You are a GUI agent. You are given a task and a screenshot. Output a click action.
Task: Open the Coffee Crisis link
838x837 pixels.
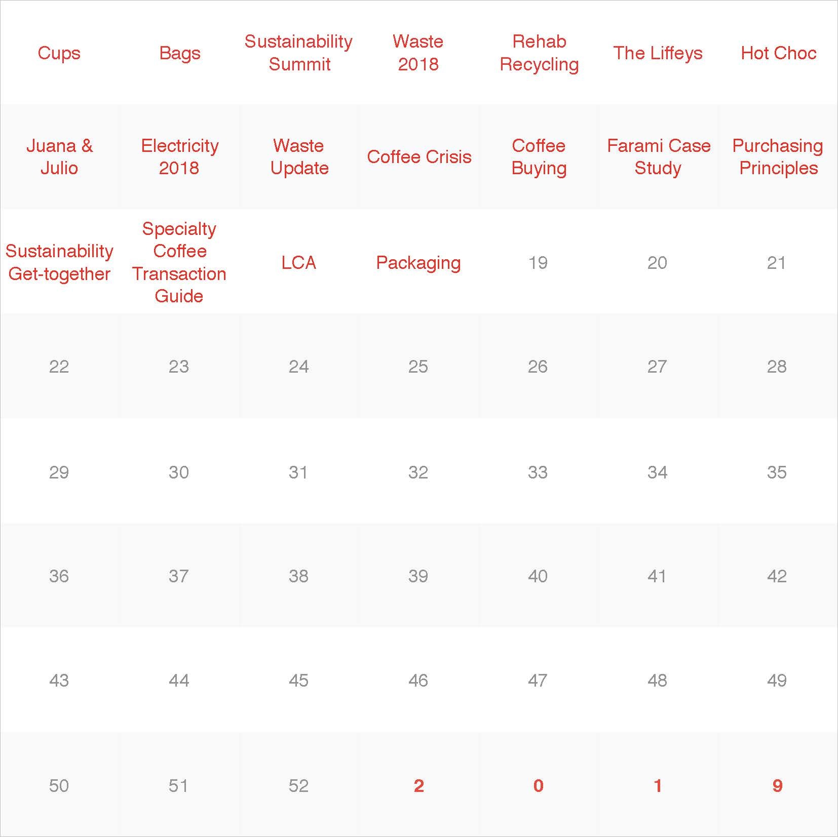[x=419, y=157]
